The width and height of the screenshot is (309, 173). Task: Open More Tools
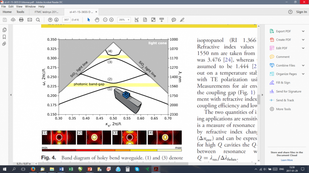[x=280, y=109]
